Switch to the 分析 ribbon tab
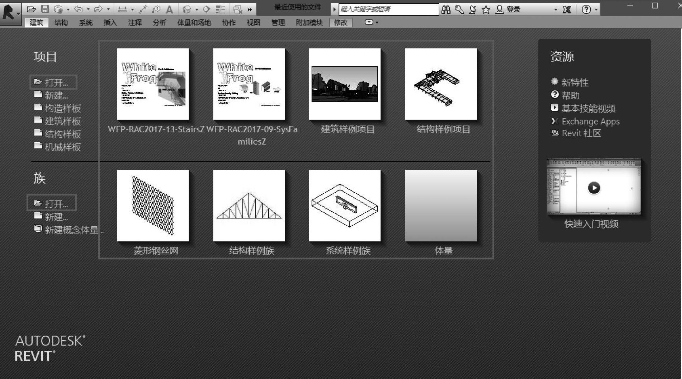 click(x=160, y=23)
